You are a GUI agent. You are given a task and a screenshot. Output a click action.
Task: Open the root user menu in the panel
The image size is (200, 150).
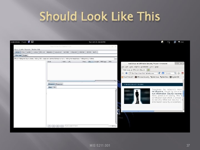pos(181,42)
